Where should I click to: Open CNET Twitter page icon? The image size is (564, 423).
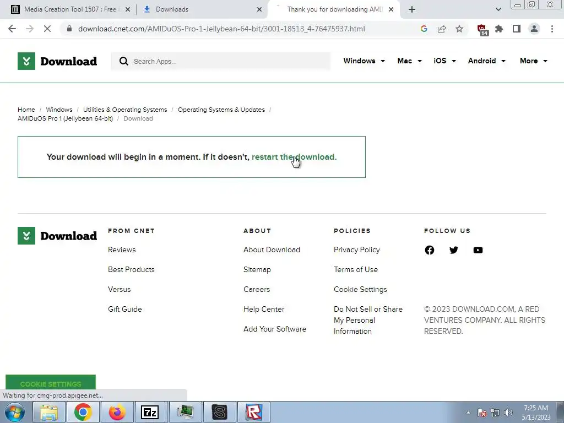(454, 250)
